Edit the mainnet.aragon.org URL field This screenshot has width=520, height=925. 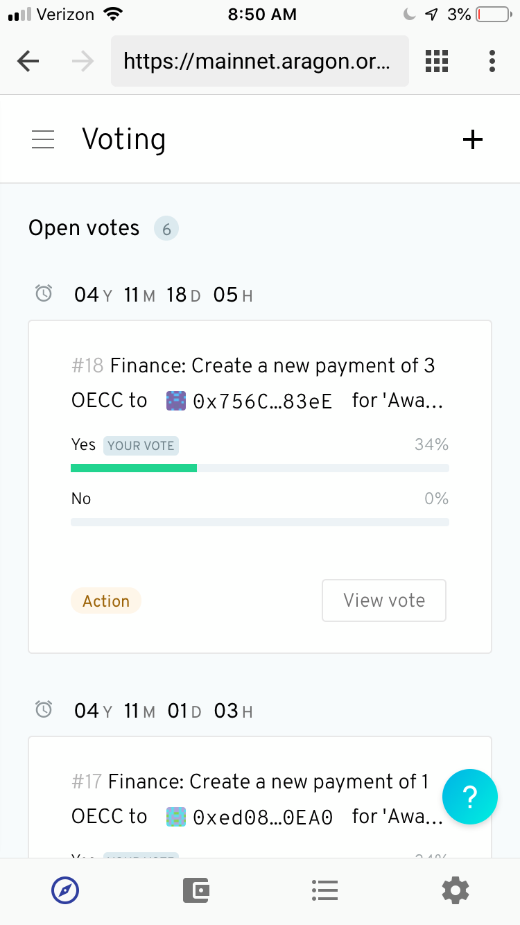(260, 62)
